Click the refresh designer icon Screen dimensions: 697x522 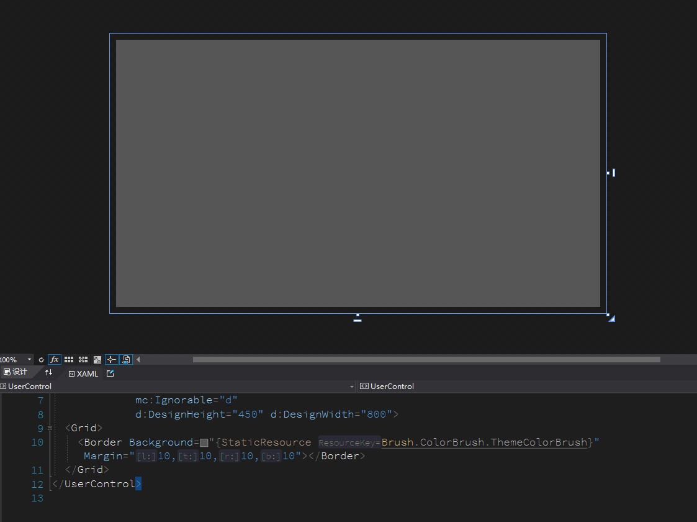41,360
